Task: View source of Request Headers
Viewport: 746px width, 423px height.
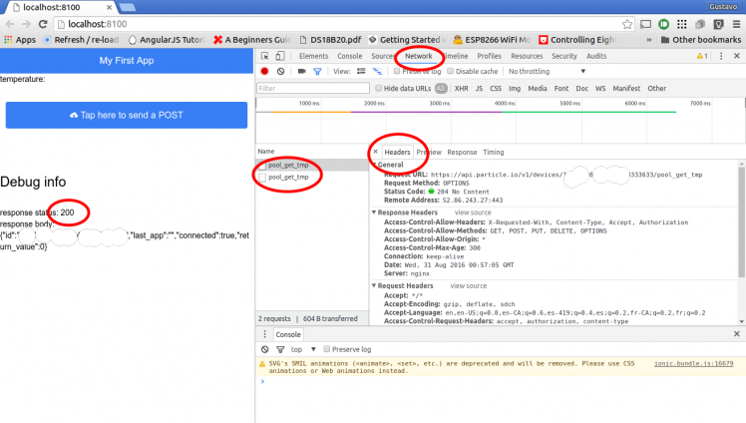Action: [x=469, y=285]
